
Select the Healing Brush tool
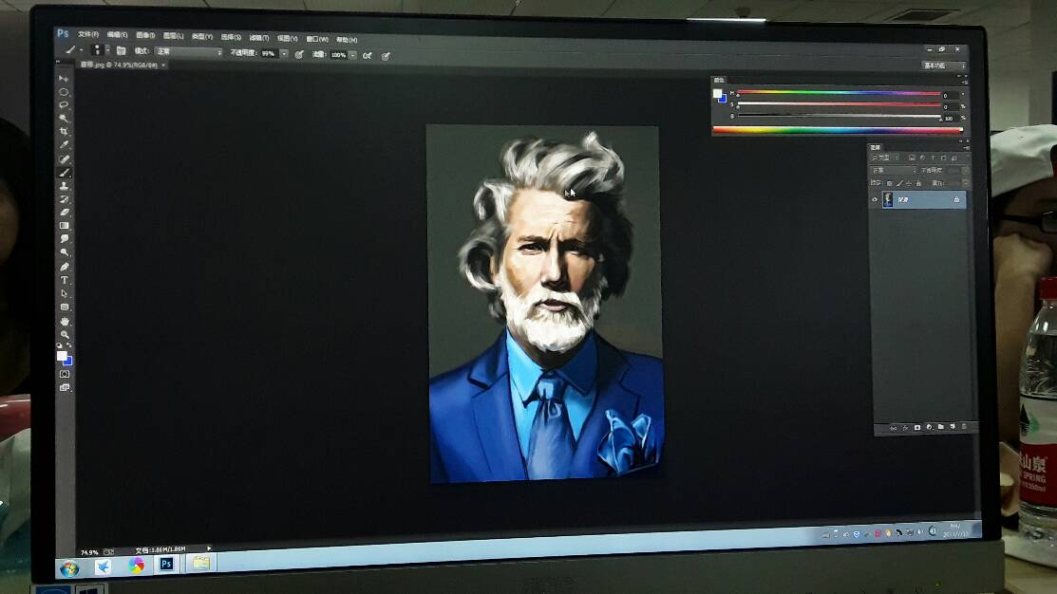point(64,159)
